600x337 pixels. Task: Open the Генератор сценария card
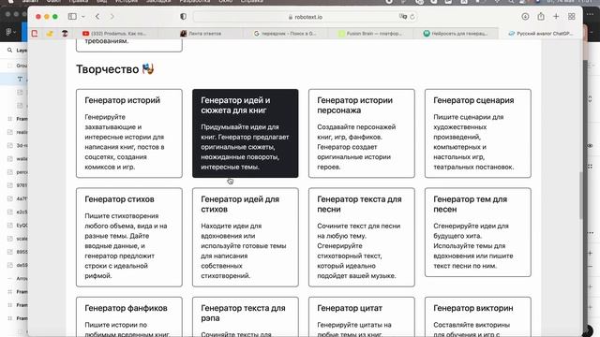point(478,133)
